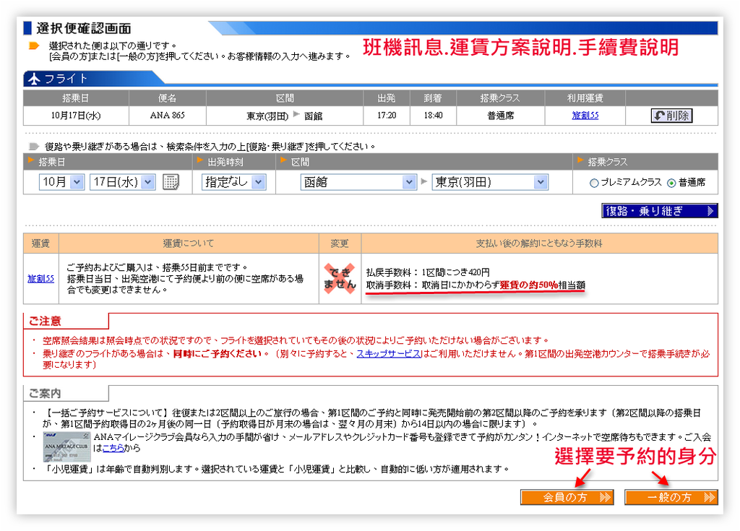Open 旅割55 link in the flight row
The height and width of the screenshot is (531, 740).
(585, 115)
